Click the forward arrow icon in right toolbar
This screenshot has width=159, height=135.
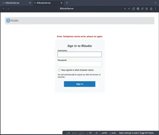coord(125,9)
